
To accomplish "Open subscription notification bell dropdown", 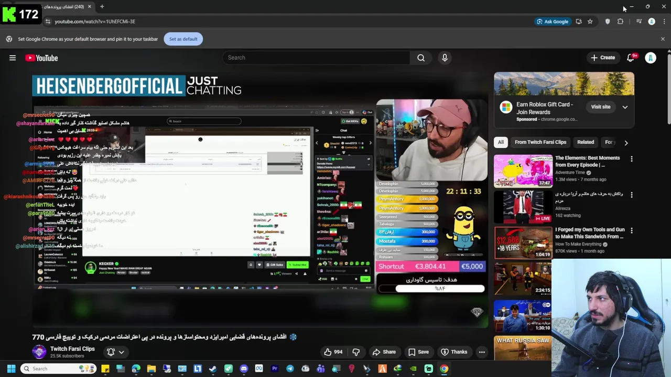I will (x=116, y=352).
